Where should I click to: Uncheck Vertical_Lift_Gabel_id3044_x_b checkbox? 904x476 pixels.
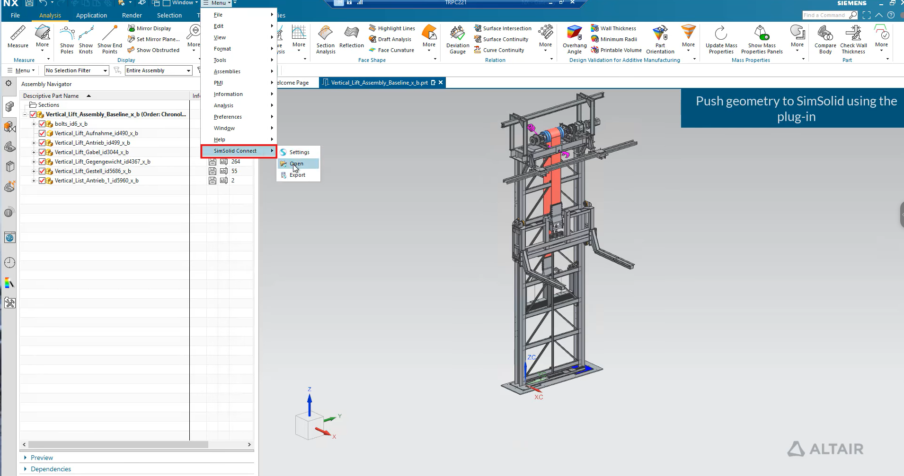42,152
